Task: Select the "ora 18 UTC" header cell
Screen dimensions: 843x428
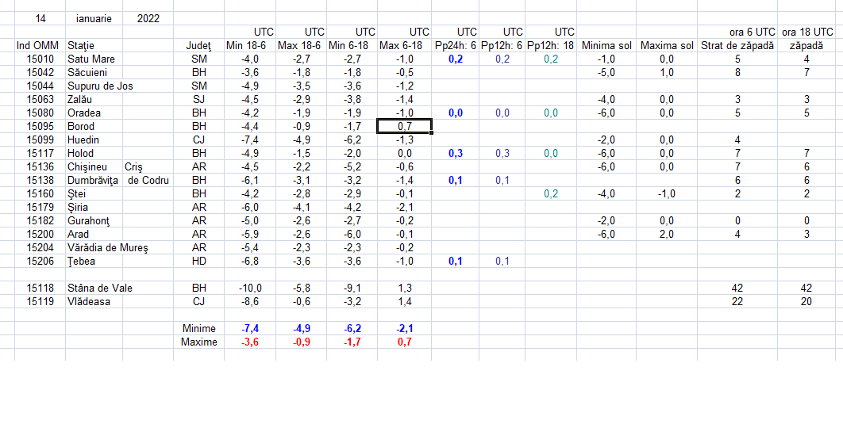Action: pyautogui.click(x=807, y=32)
